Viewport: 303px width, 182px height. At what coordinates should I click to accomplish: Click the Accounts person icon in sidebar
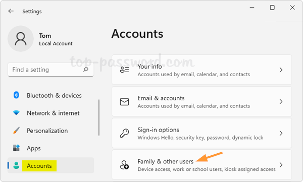point(16,165)
